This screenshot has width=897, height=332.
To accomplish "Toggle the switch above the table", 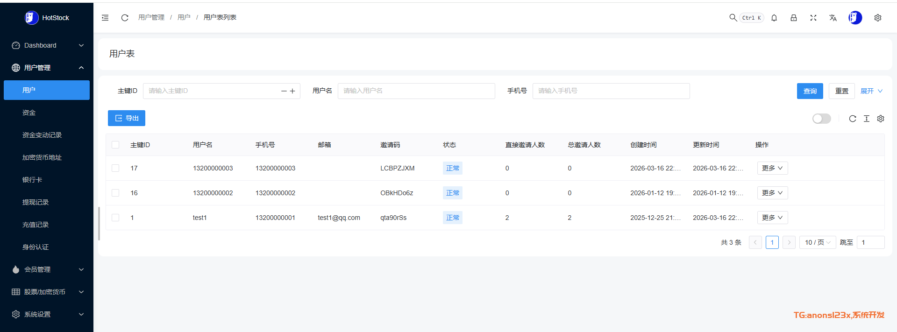I will 821,119.
